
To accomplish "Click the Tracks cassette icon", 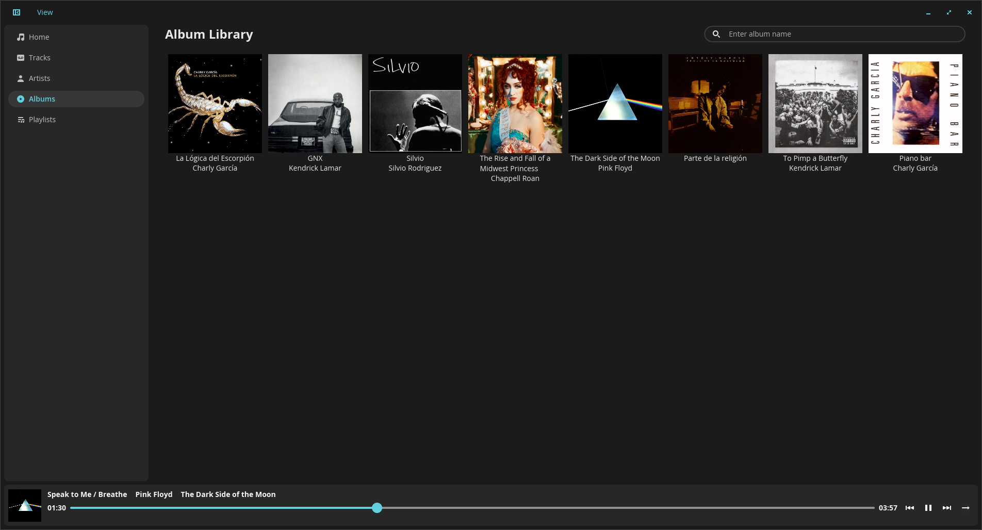I will tap(21, 58).
